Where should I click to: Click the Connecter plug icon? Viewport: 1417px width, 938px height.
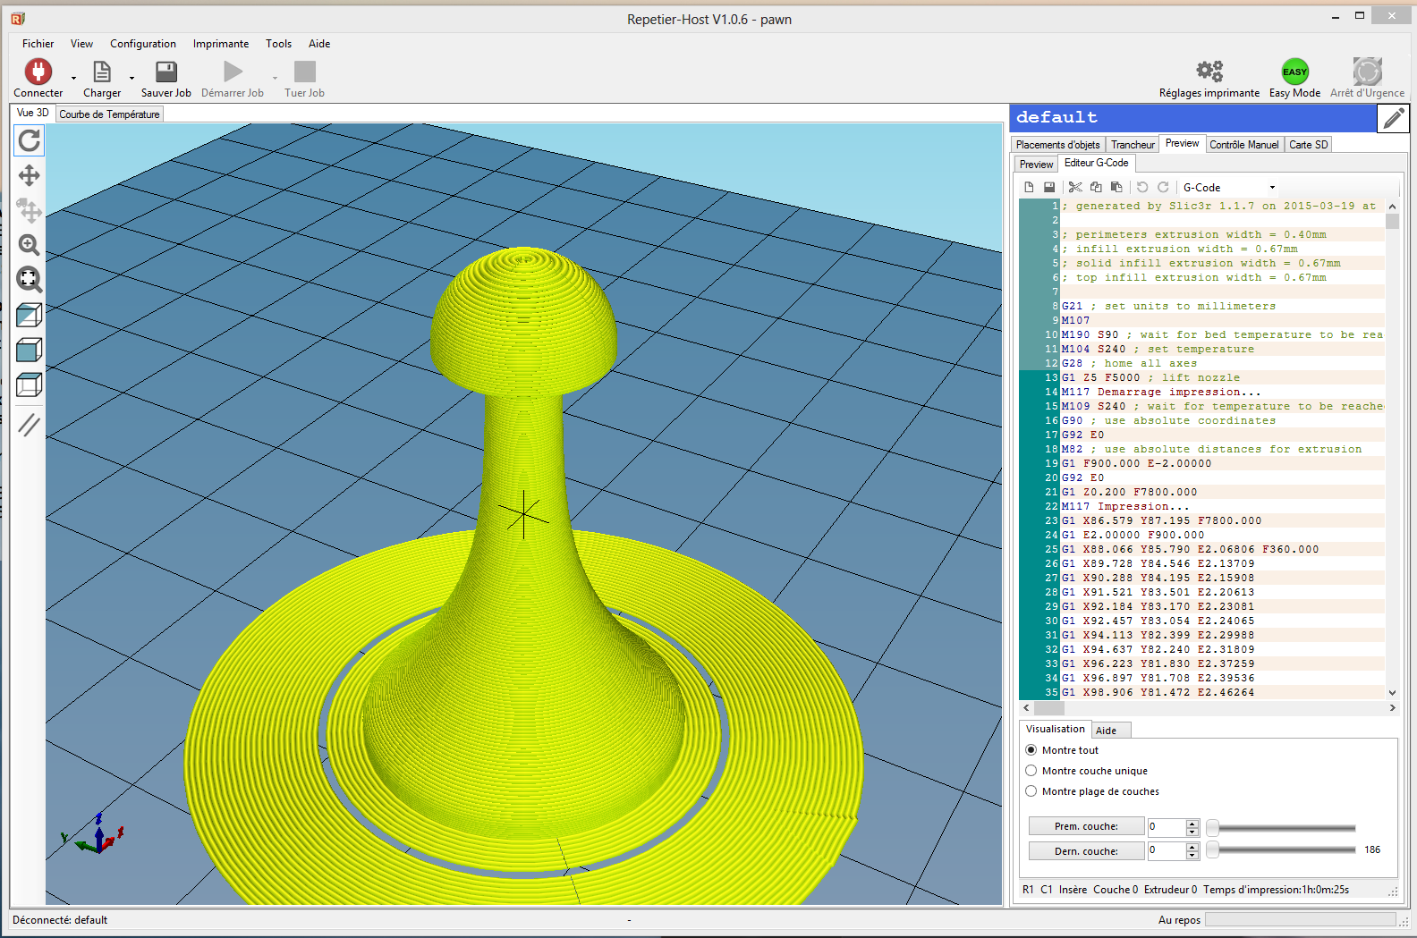(x=38, y=72)
